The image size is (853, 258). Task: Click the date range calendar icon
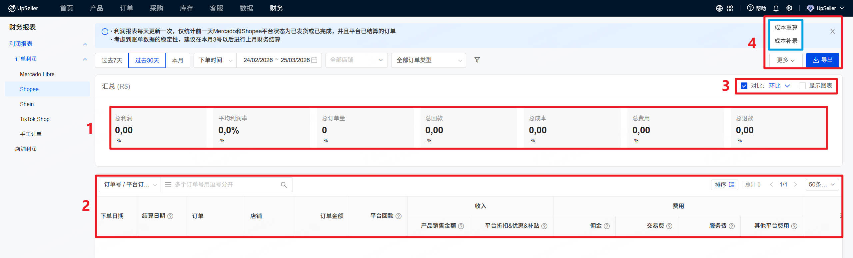point(314,60)
